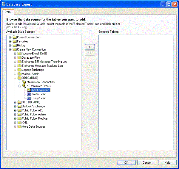Click the XML folder icon

tap(19, 123)
